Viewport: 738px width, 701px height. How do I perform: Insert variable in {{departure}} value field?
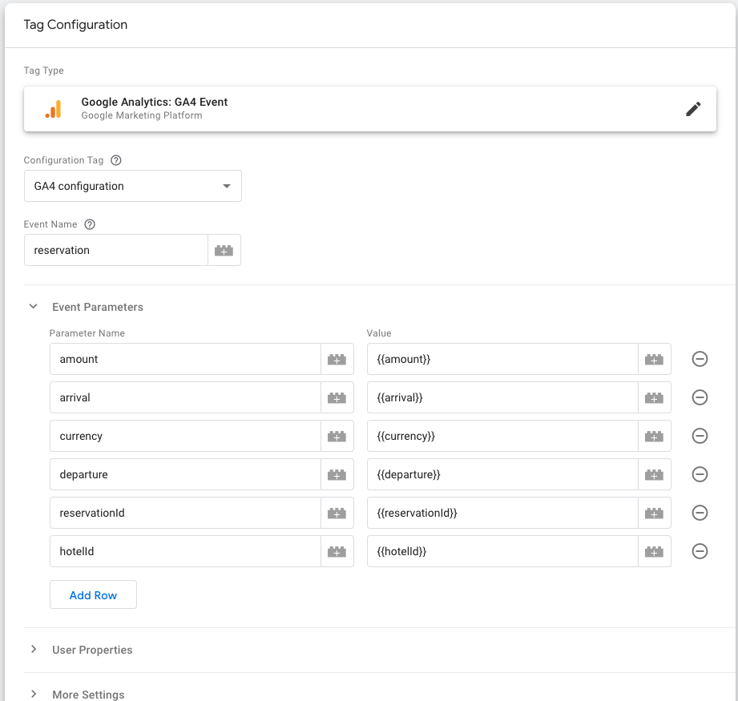pos(655,474)
